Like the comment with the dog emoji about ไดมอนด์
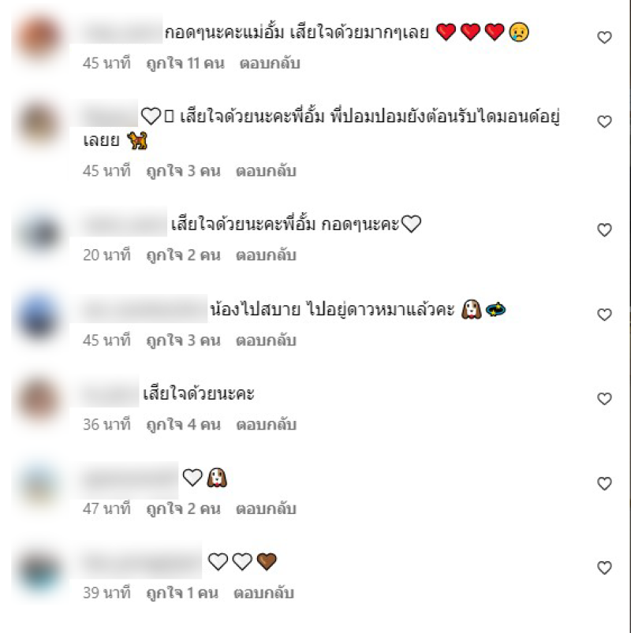Screen dimensions: 631x633 point(604,121)
